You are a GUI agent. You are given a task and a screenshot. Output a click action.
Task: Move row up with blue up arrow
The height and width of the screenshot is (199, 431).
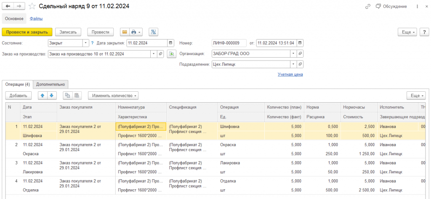[43, 96]
